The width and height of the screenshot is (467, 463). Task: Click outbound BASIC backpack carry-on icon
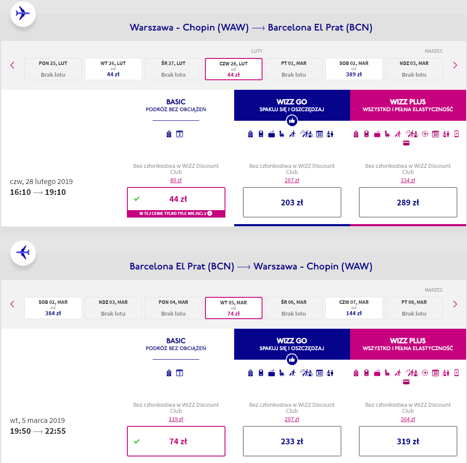[x=169, y=134]
